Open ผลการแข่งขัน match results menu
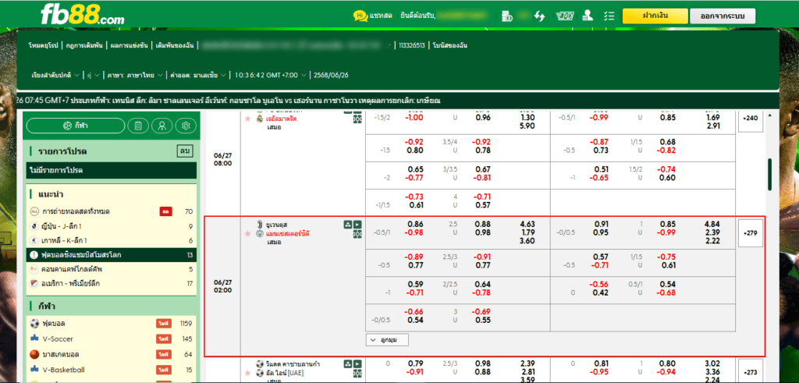 click(x=129, y=45)
